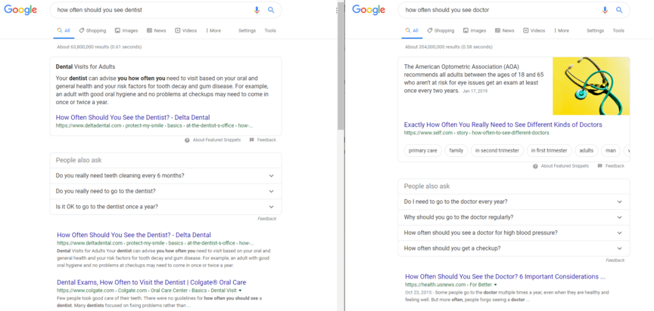This screenshot has height=311, width=654.
Task: Click About Featured Snippets text in dentist window
Action: click(x=216, y=140)
